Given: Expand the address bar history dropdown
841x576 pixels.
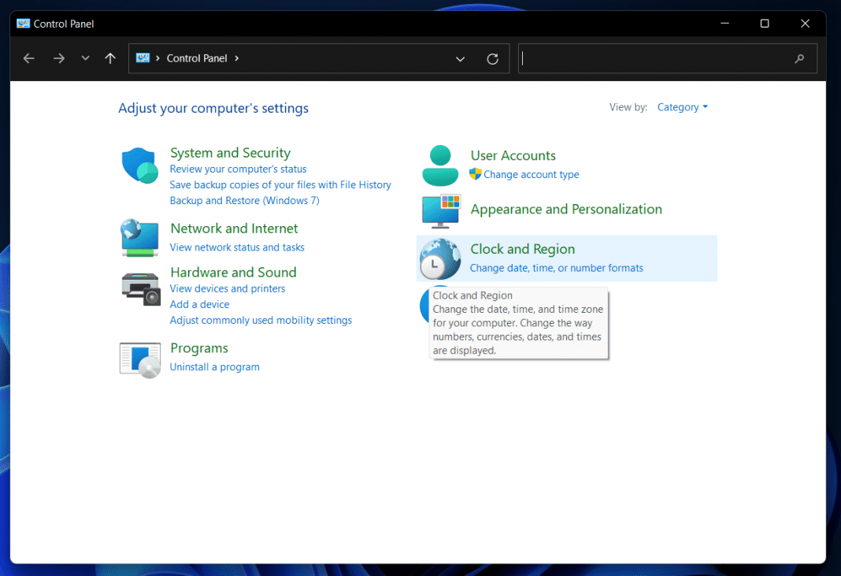Looking at the screenshot, I should (x=460, y=58).
